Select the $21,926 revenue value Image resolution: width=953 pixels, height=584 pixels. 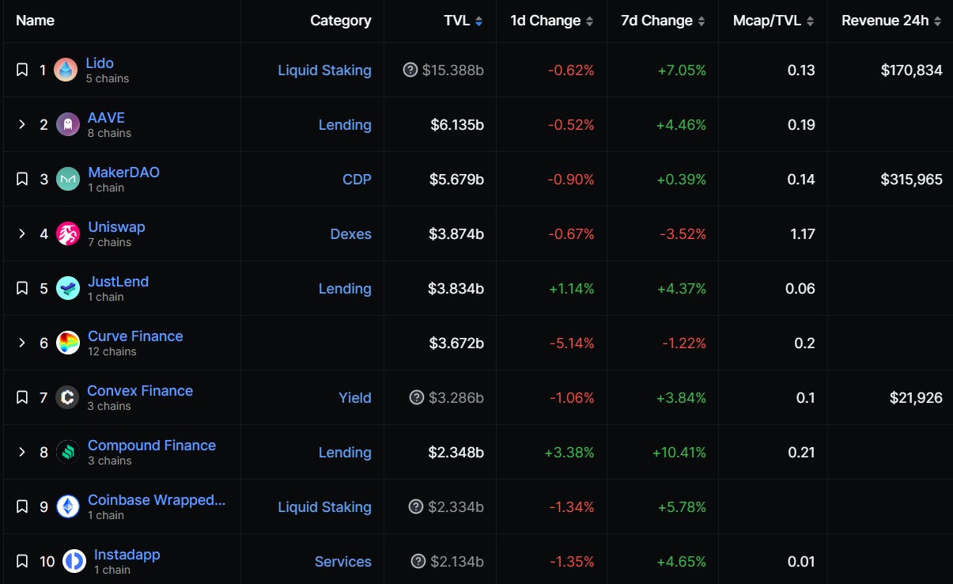coord(916,397)
